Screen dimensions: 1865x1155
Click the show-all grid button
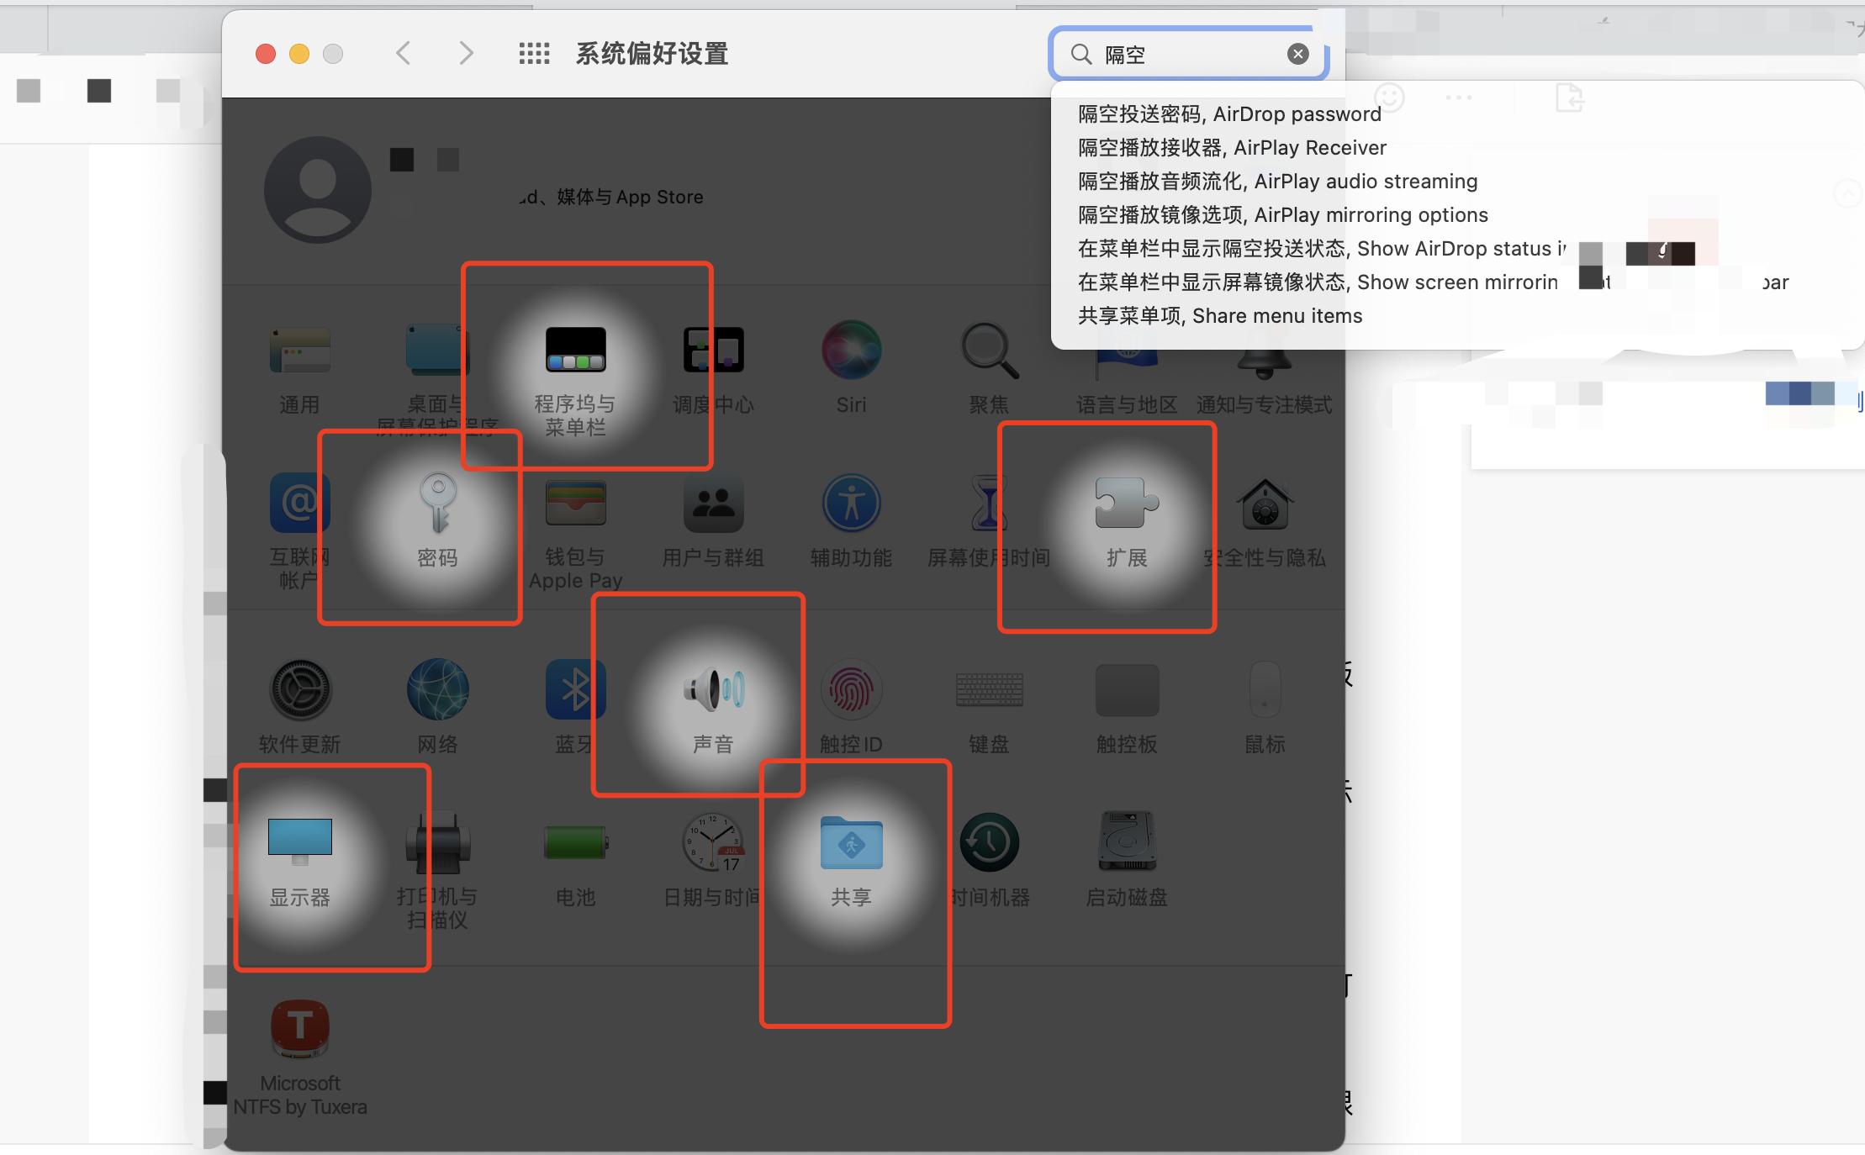coord(533,53)
